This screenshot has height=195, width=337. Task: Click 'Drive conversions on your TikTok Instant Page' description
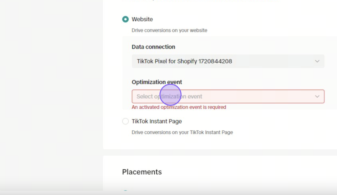[182, 132]
